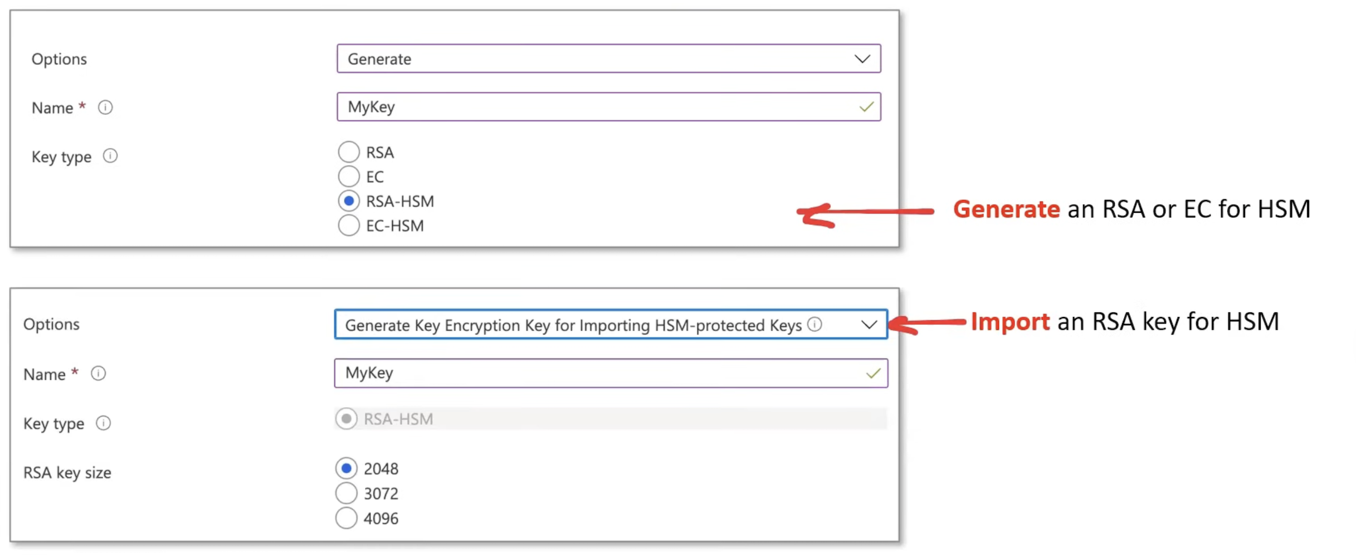The image size is (1356, 557).
Task: Click the info icon next to Name below the Key Encryption Key dropdown
Action: click(x=99, y=373)
